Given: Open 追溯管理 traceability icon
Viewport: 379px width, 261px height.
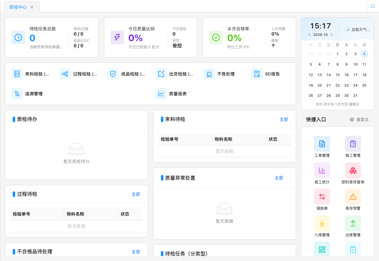Looking at the screenshot, I should point(17,94).
